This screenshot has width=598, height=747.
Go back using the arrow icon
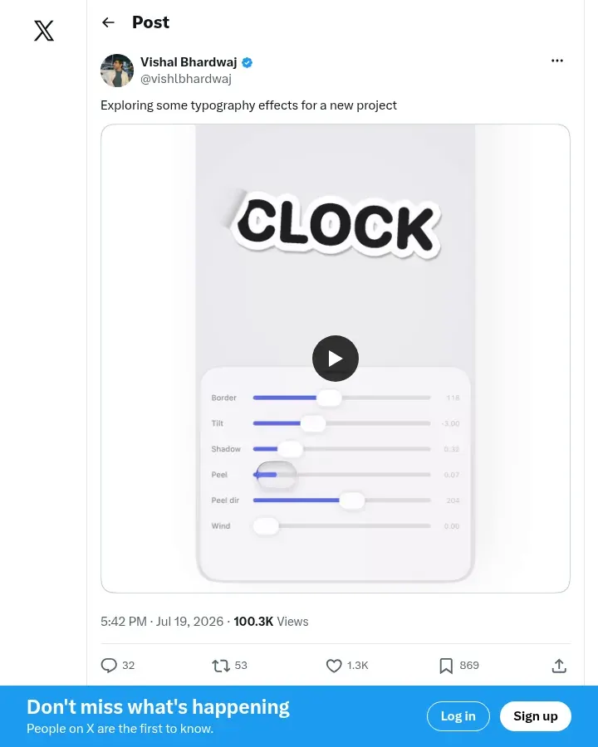pos(108,22)
